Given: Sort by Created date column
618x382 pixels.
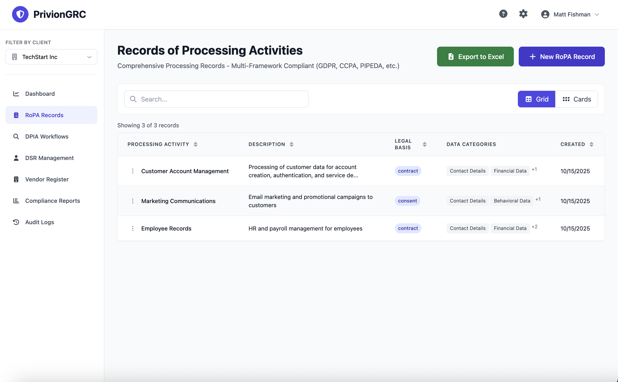Looking at the screenshot, I should click(591, 144).
